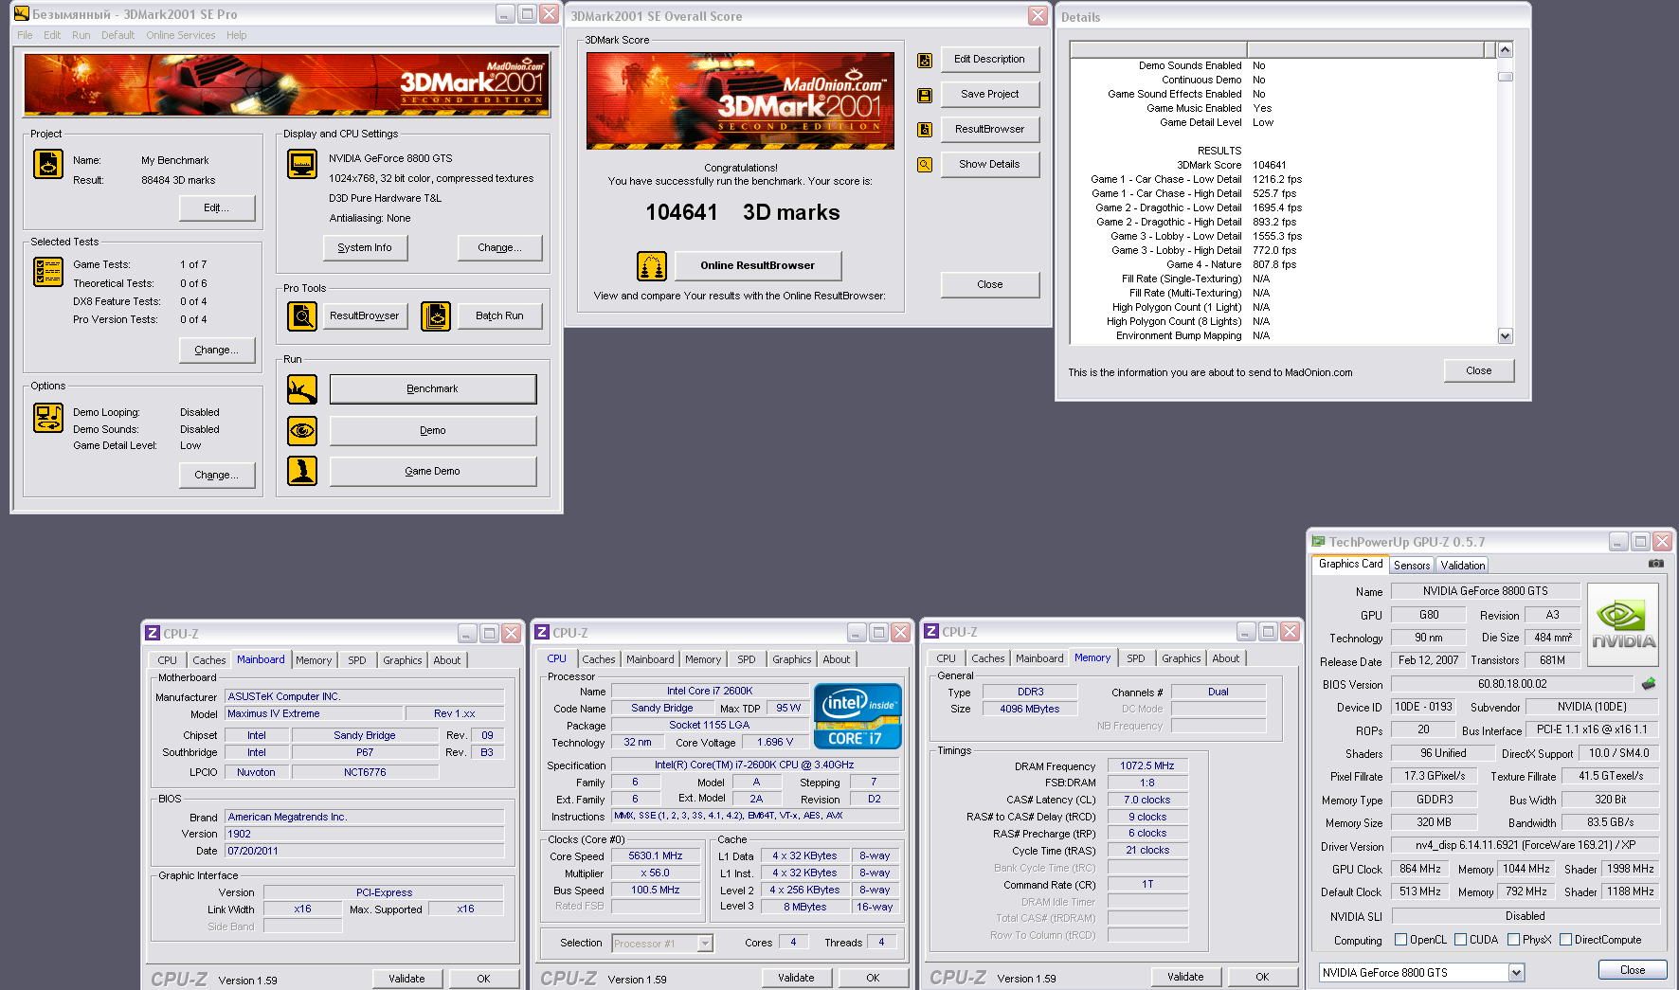Viewport: 1679px width, 990px height.
Task: Click the 3DMark2001 SE Pro title bar icon
Action: coord(22,14)
